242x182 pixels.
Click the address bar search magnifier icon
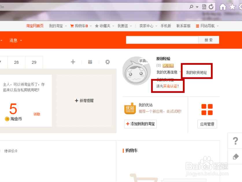[191, 7]
